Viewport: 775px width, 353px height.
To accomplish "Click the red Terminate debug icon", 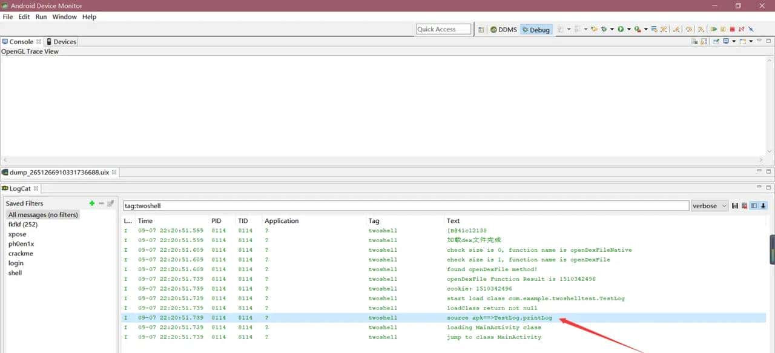I will point(732,29).
